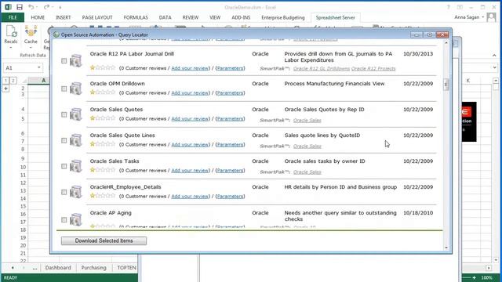Check the box for Oracle R12 PA Labor Journal Drill
This screenshot has width=502, height=282.
[64, 61]
